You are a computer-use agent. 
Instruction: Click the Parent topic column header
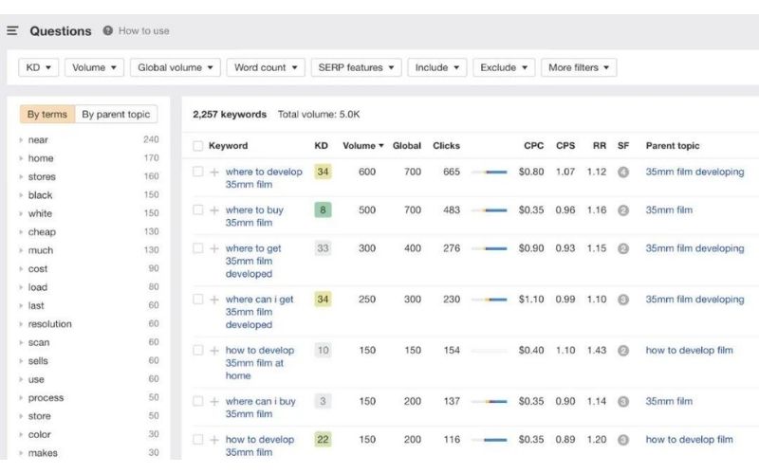pos(673,146)
